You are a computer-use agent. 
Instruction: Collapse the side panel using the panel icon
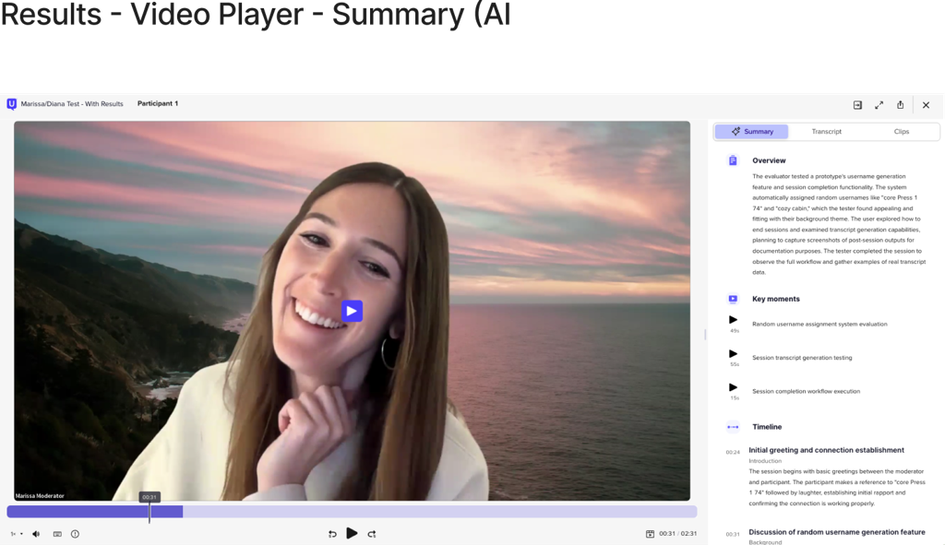tap(857, 105)
